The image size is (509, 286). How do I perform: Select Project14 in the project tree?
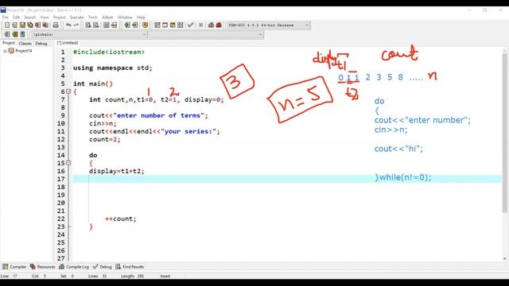[x=24, y=51]
